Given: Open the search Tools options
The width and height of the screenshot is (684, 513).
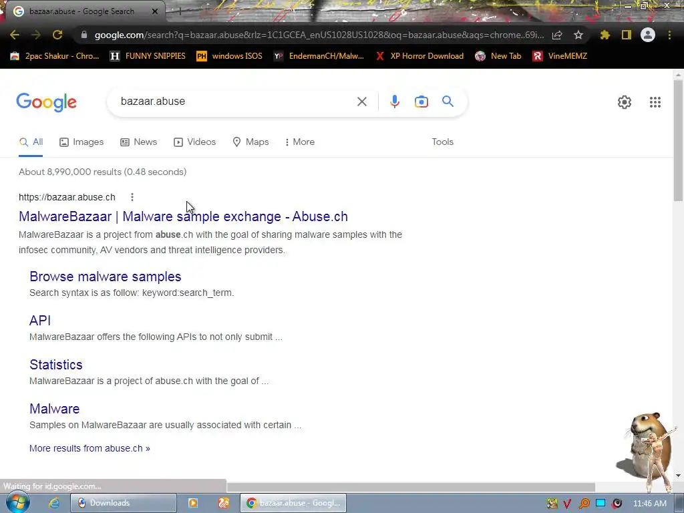Looking at the screenshot, I should [x=442, y=142].
